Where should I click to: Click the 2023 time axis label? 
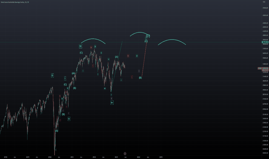tap(116, 157)
